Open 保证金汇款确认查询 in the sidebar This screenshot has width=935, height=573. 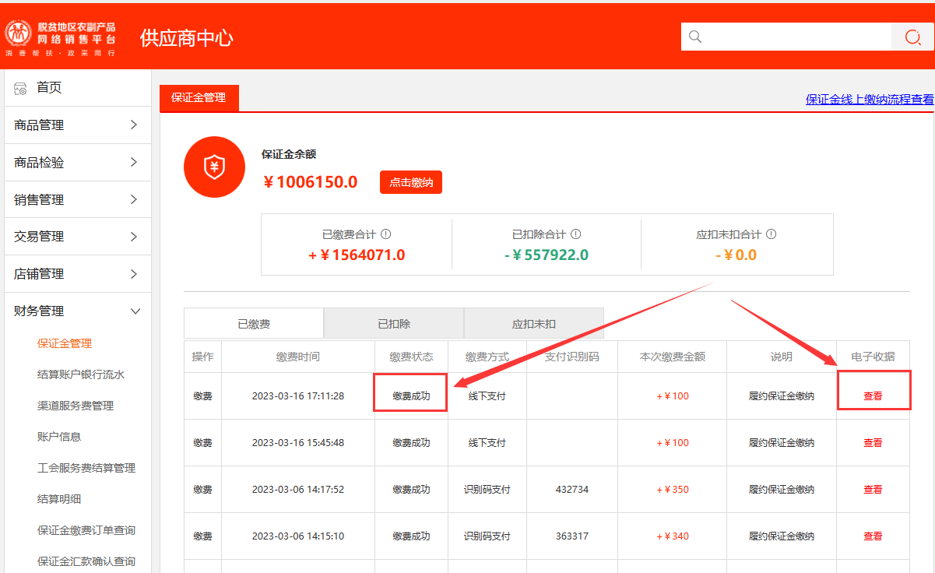pos(86,561)
